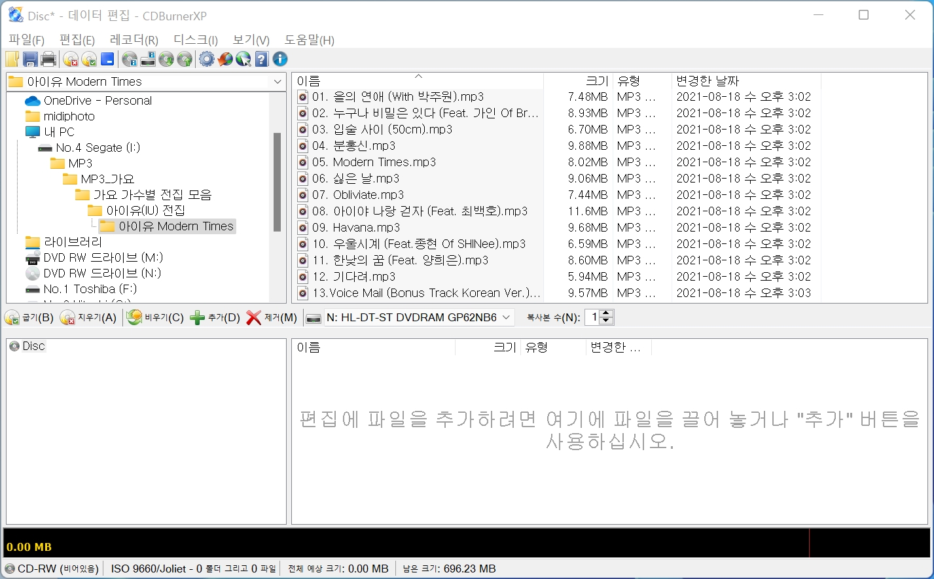
Task: Open help via the question mark icon
Action: [262, 60]
